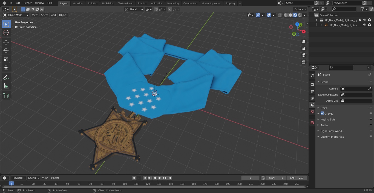Screen dimensions: 374x193
Task: Toggle X-ray display mode
Action: 280,15
